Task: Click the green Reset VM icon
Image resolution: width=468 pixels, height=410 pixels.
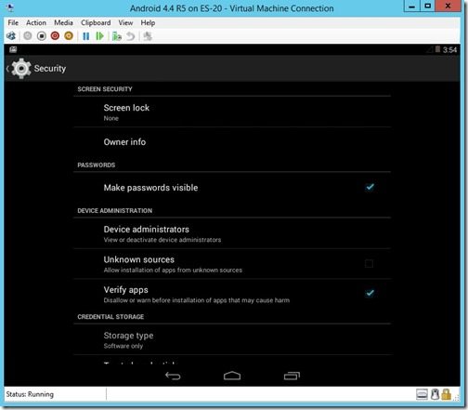Action: click(x=99, y=36)
